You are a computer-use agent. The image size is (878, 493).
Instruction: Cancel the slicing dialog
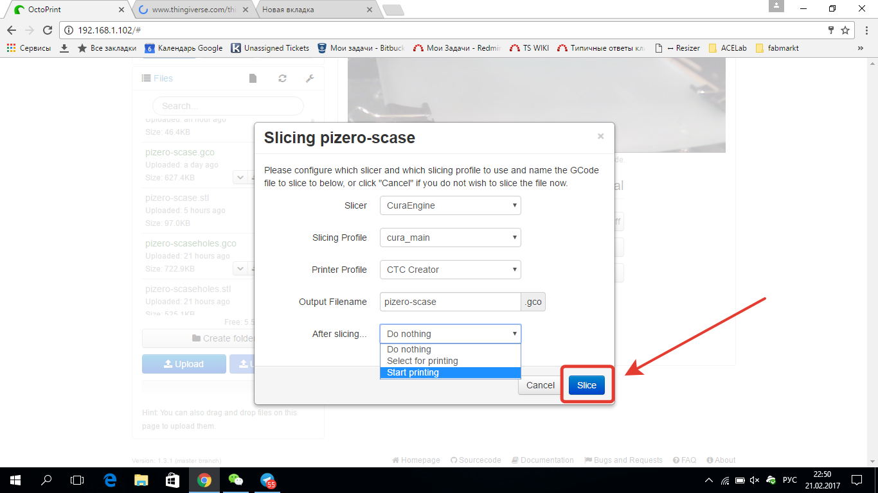[x=540, y=385]
